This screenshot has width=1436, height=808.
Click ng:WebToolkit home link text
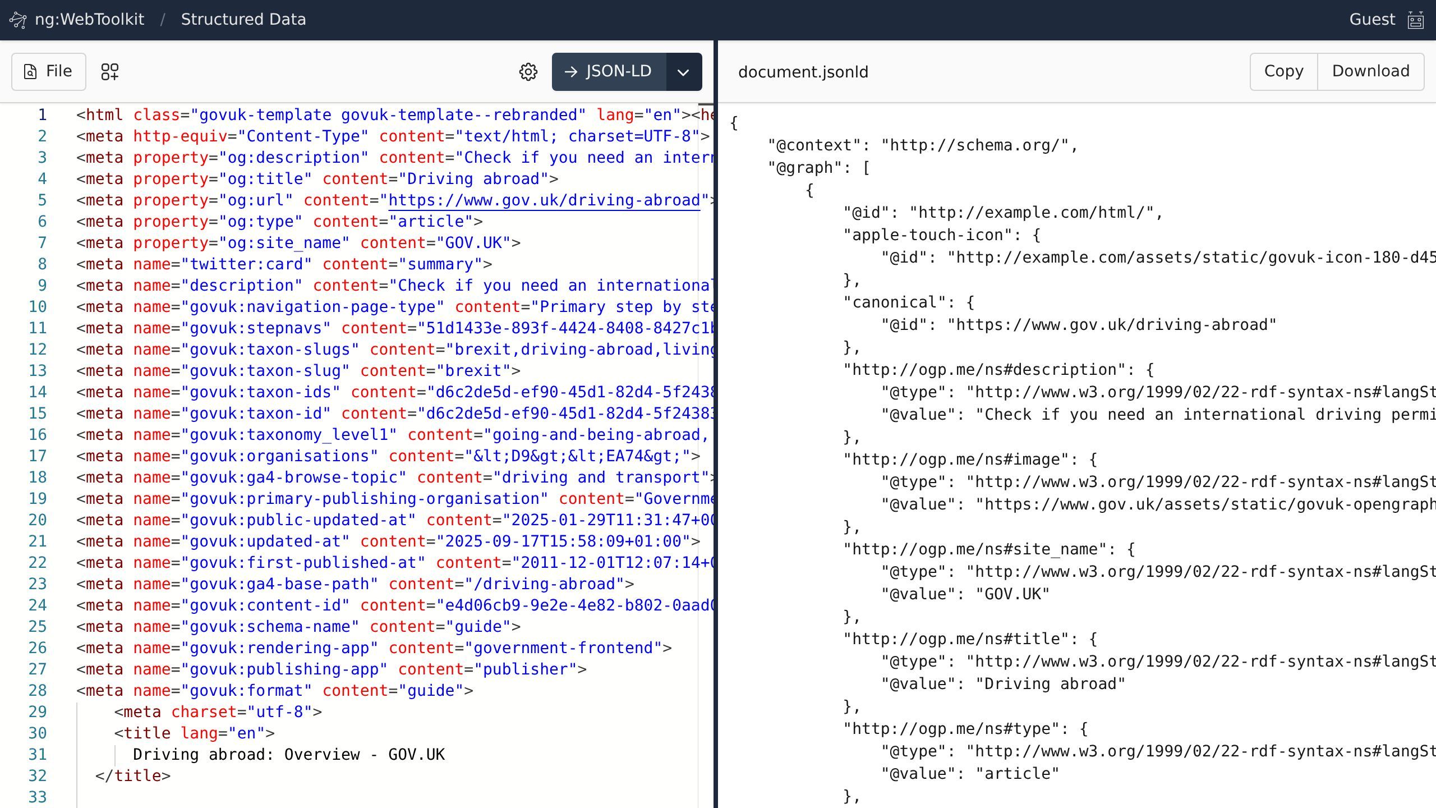tap(89, 20)
